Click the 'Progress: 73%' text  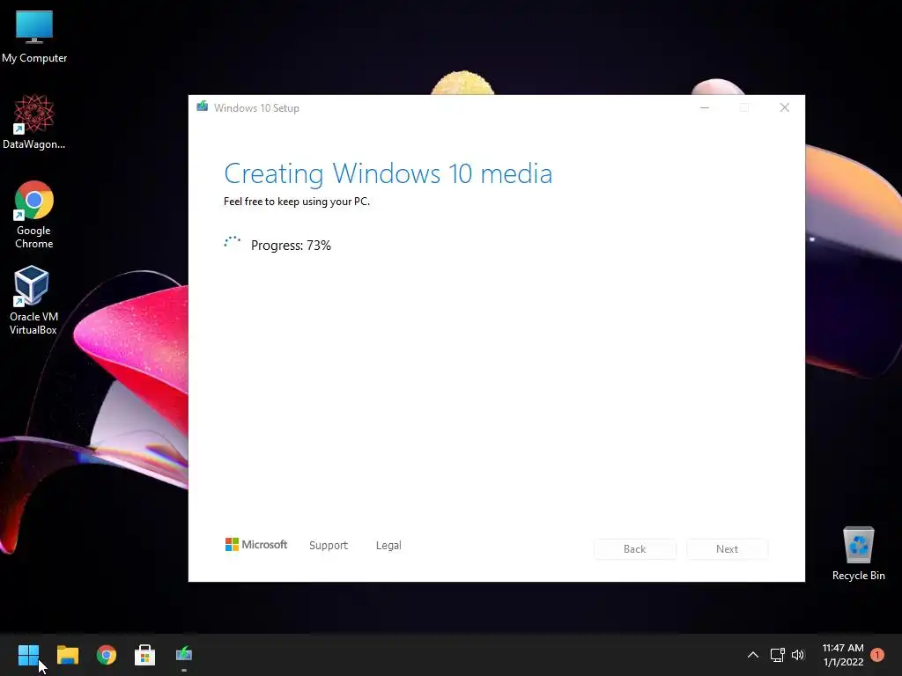click(291, 246)
